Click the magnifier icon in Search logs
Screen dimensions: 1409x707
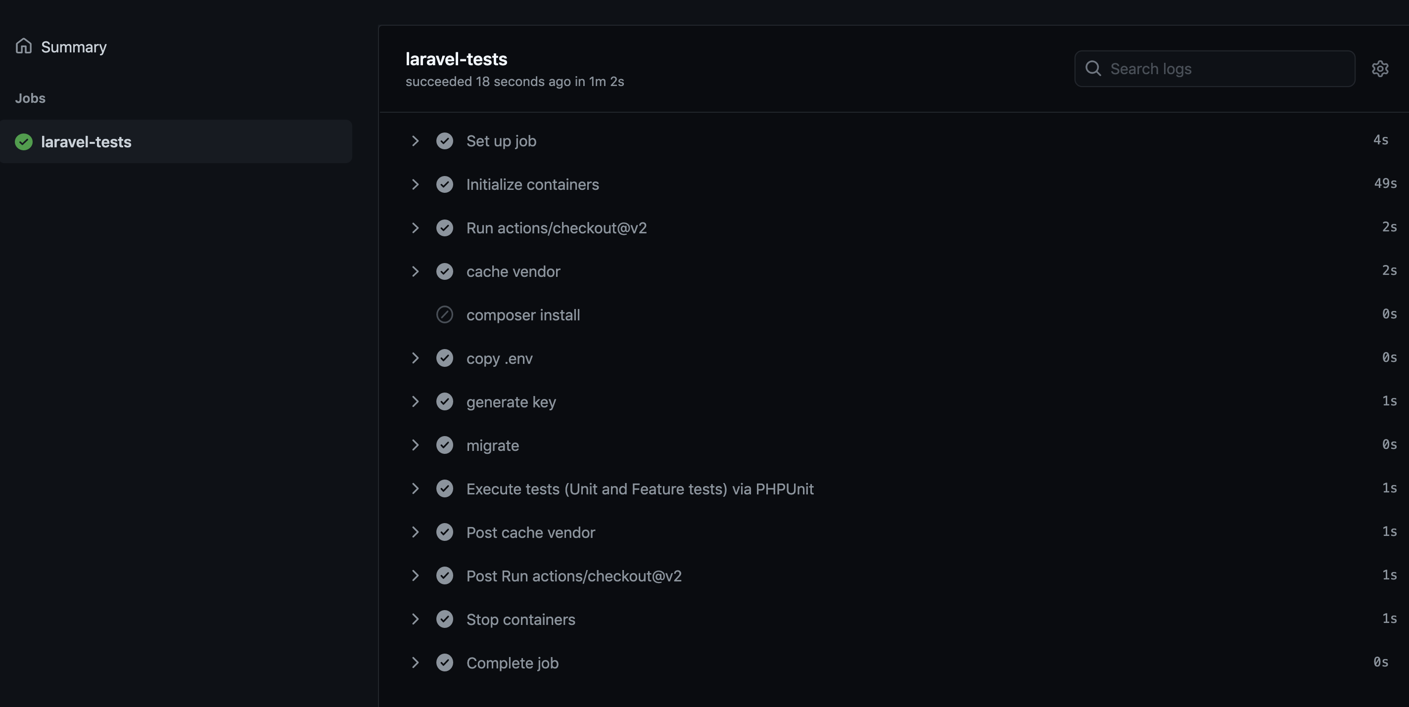(x=1093, y=69)
